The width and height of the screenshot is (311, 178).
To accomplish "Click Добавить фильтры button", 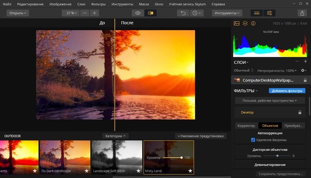I will (287, 91).
